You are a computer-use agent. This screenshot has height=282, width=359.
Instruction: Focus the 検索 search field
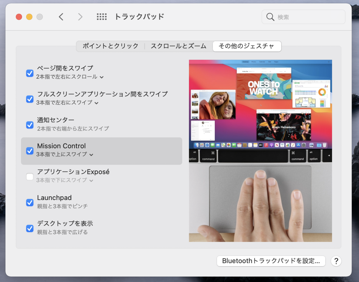303,17
